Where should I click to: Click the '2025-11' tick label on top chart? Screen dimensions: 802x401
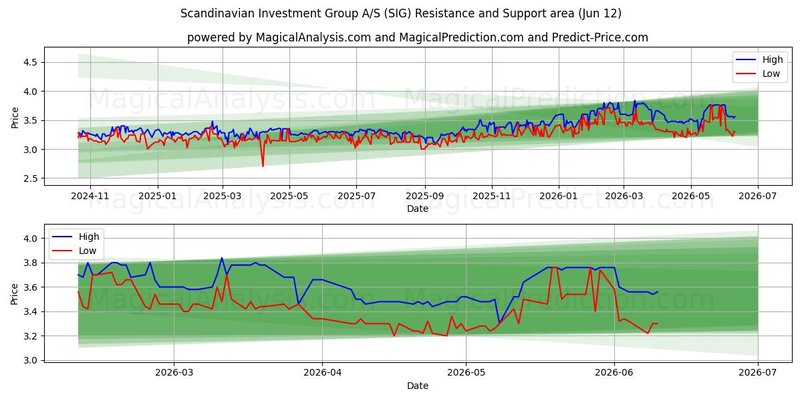click(492, 196)
